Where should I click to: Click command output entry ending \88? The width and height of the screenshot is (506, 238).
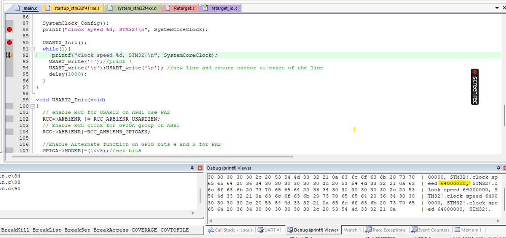pyautogui.click(x=10, y=182)
